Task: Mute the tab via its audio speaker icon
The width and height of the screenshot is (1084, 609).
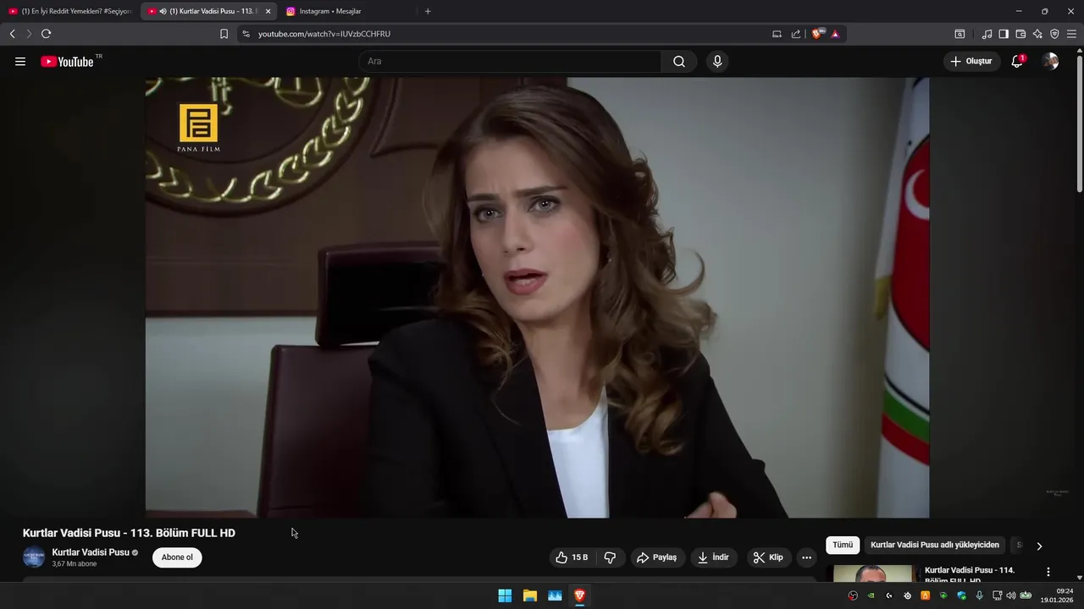Action: (x=163, y=11)
